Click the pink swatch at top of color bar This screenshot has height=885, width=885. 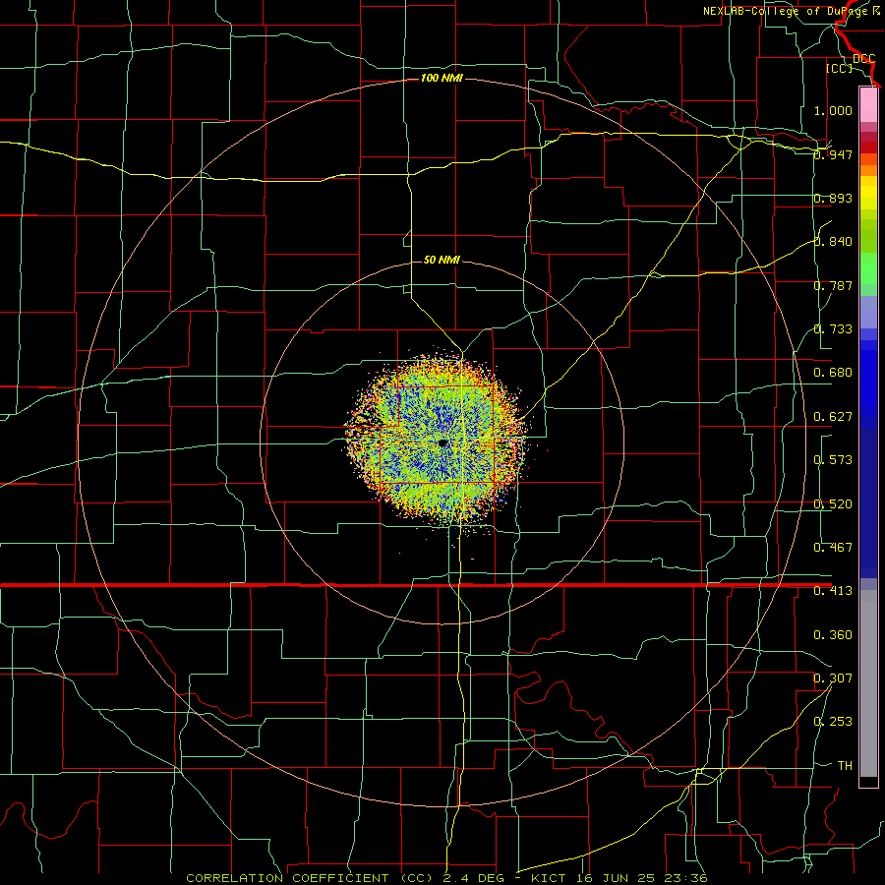868,105
